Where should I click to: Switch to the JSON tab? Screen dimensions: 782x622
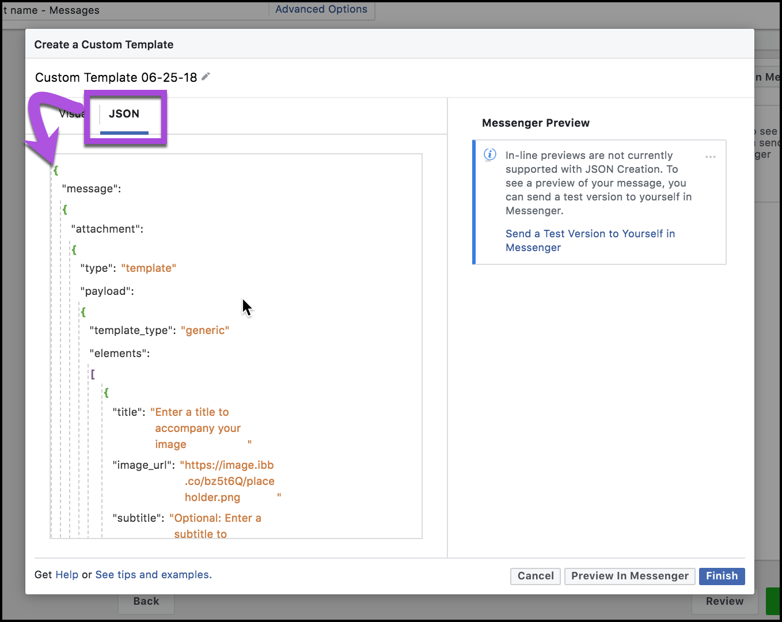(x=124, y=113)
